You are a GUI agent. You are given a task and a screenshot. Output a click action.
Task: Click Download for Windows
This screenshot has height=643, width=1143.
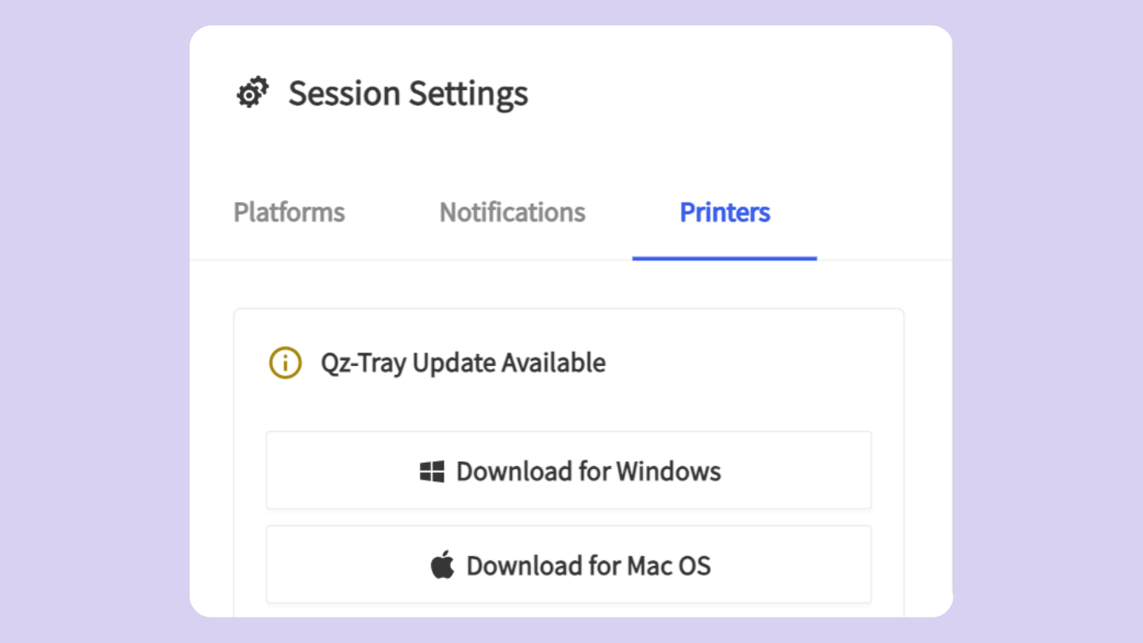[x=568, y=470]
